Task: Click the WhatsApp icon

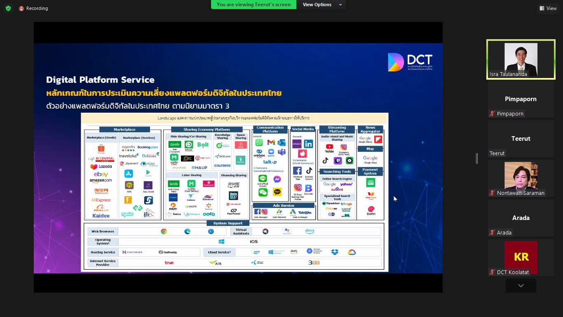Action: pos(259,142)
